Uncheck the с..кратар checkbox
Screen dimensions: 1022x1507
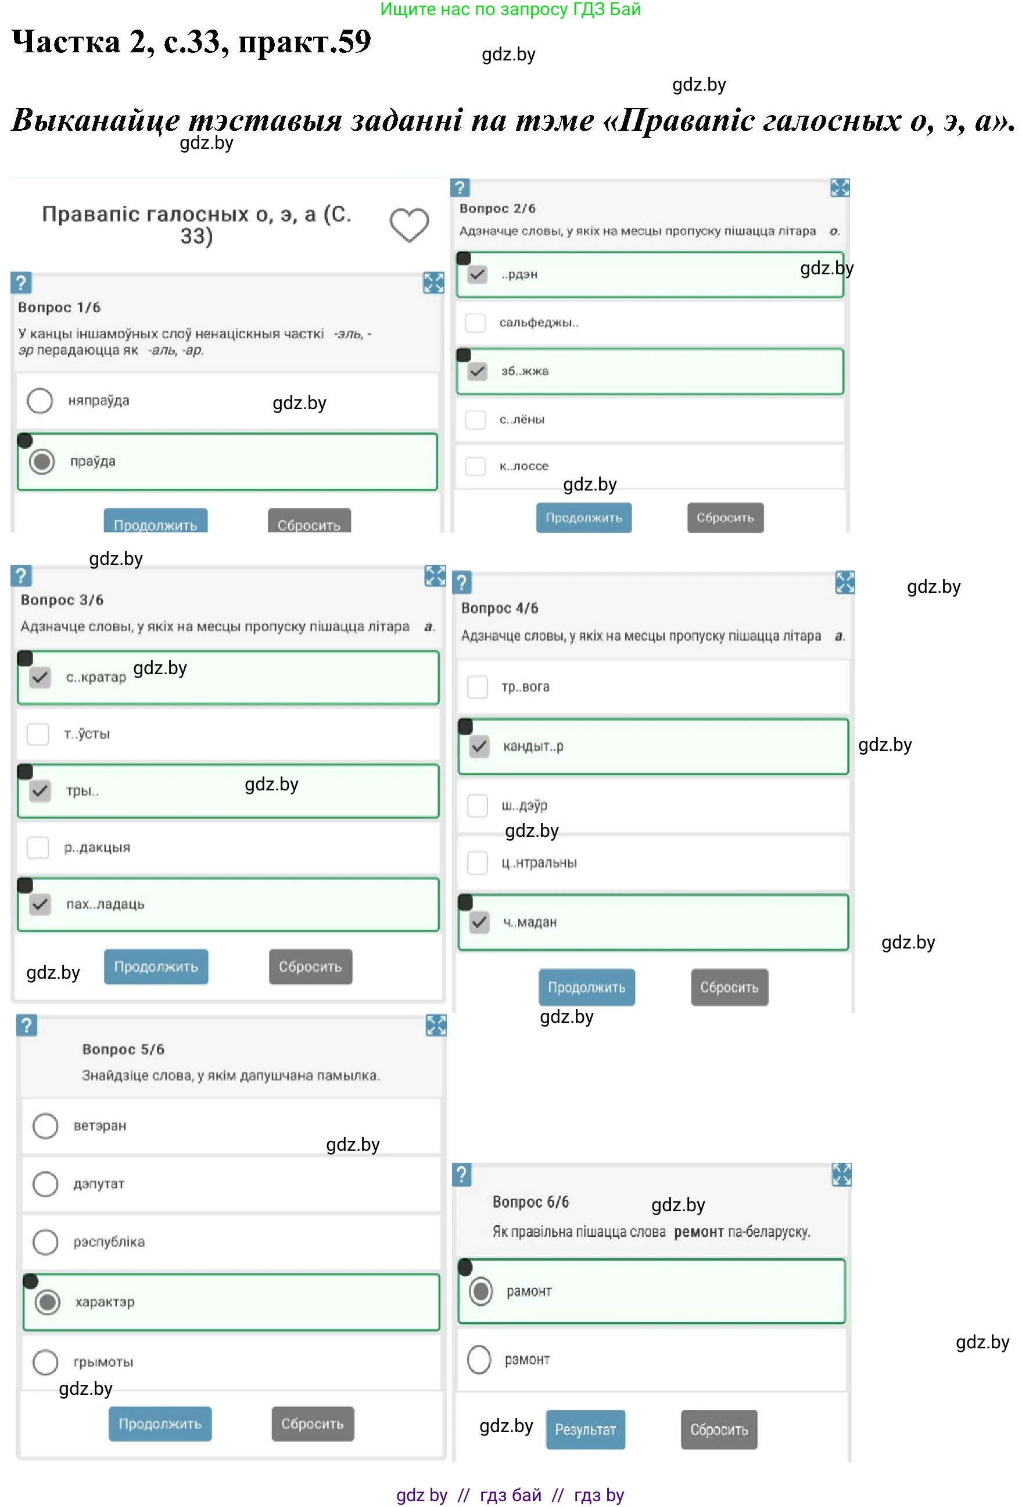[40, 677]
